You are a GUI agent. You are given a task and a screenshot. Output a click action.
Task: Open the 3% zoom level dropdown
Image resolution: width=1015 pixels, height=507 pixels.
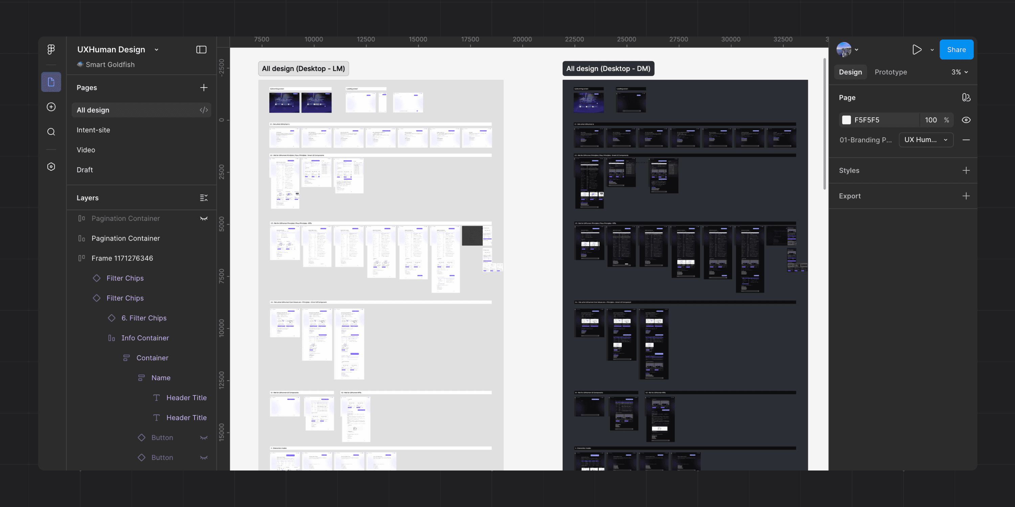click(959, 72)
